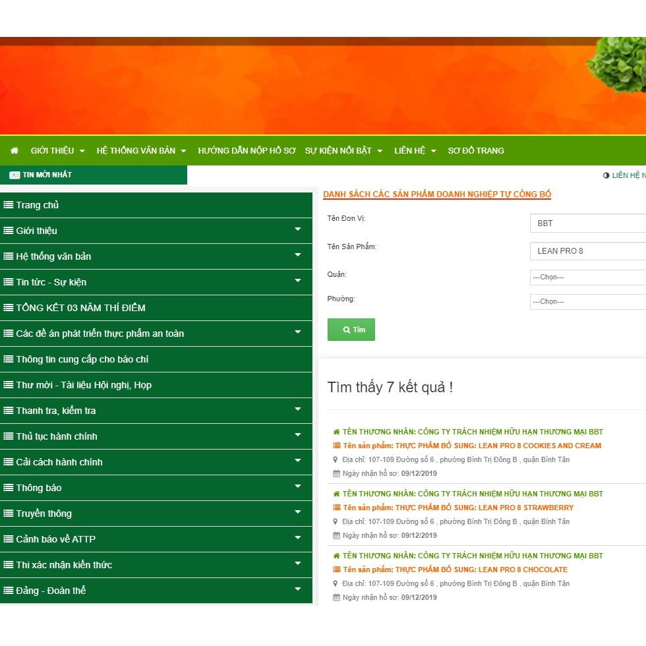Click the list icon beside Trang chủ
This screenshot has width=646, height=646.
(9, 205)
